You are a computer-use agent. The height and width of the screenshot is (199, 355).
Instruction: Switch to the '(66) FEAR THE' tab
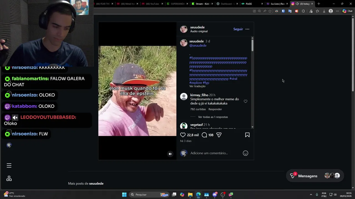[103, 4]
